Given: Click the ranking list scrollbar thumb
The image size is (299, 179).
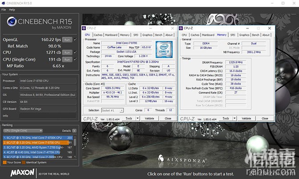Looking at the screenshot, I should (75, 142).
